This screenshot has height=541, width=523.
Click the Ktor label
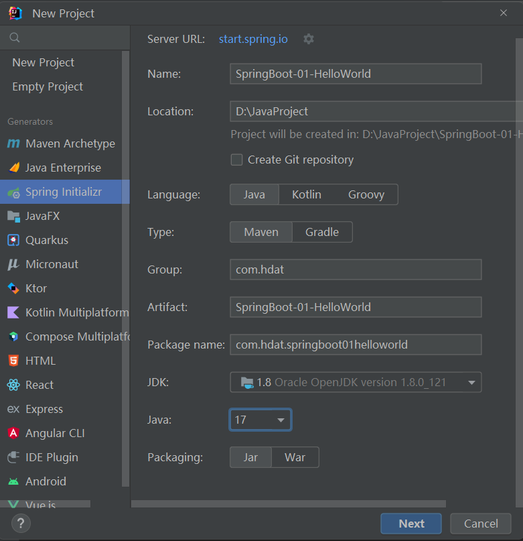[36, 288]
